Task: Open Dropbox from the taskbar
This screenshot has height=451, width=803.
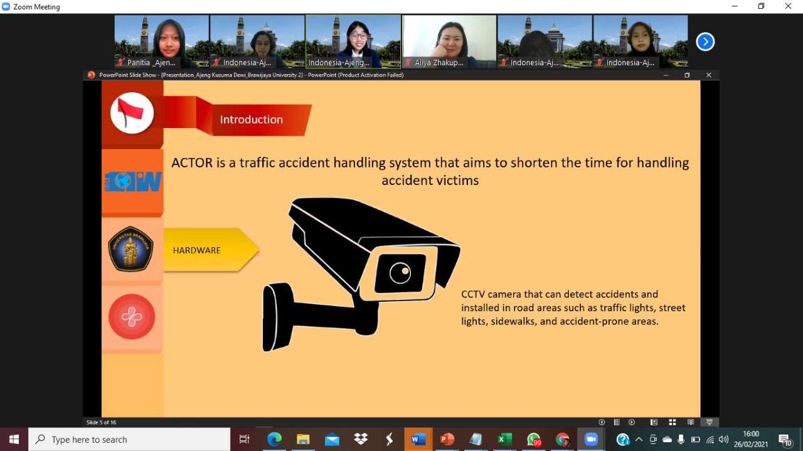Action: click(361, 440)
